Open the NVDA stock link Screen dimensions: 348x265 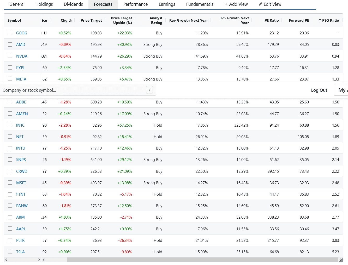[22, 56]
